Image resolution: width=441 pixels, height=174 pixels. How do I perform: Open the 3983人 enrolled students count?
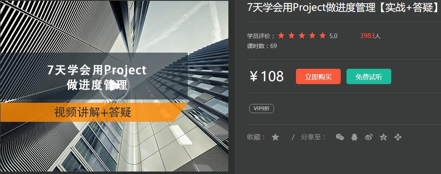(x=370, y=36)
